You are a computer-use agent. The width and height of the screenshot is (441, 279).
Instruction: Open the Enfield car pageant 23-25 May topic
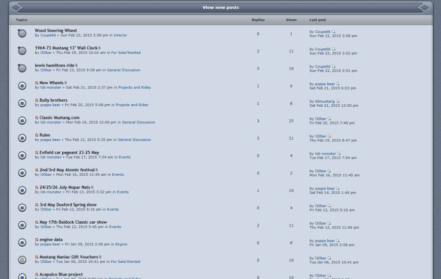[69, 153]
